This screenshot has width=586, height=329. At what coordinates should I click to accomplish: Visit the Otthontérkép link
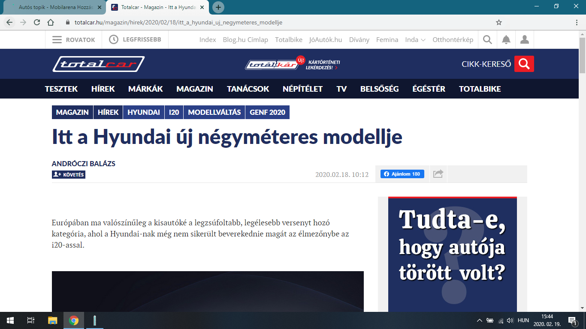click(453, 40)
